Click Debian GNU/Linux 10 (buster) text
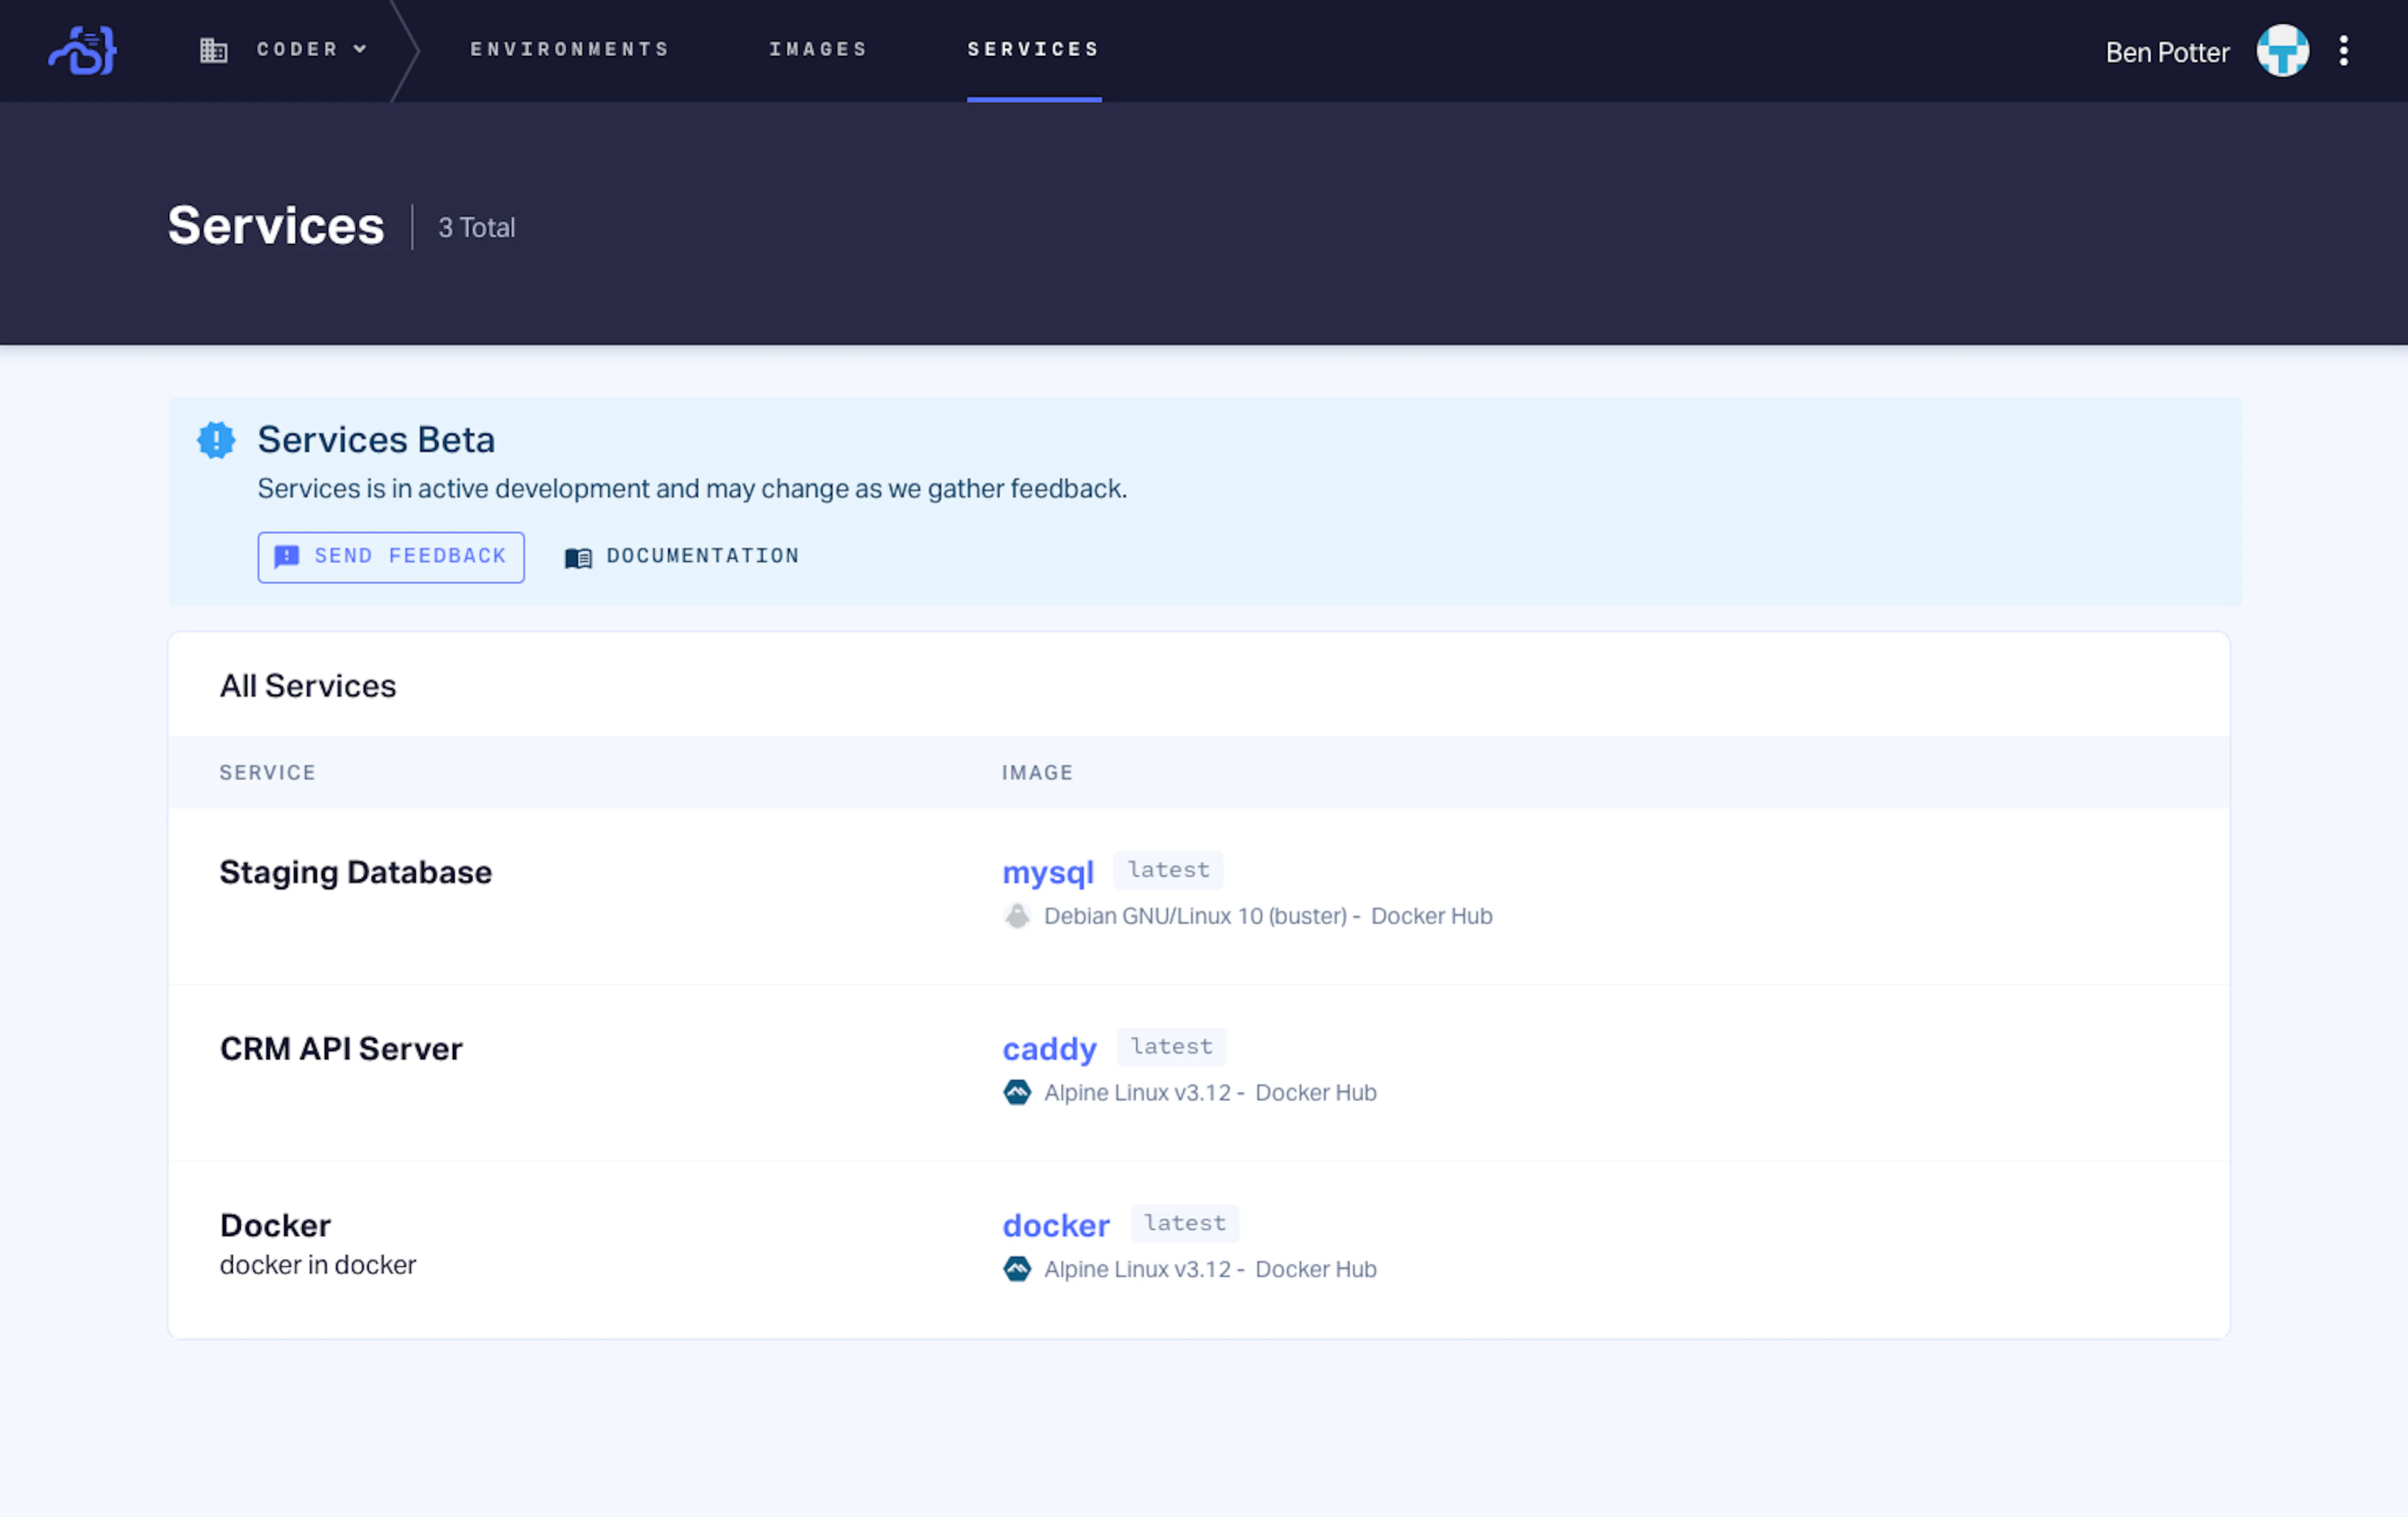The height and width of the screenshot is (1517, 2408). click(x=1195, y=916)
